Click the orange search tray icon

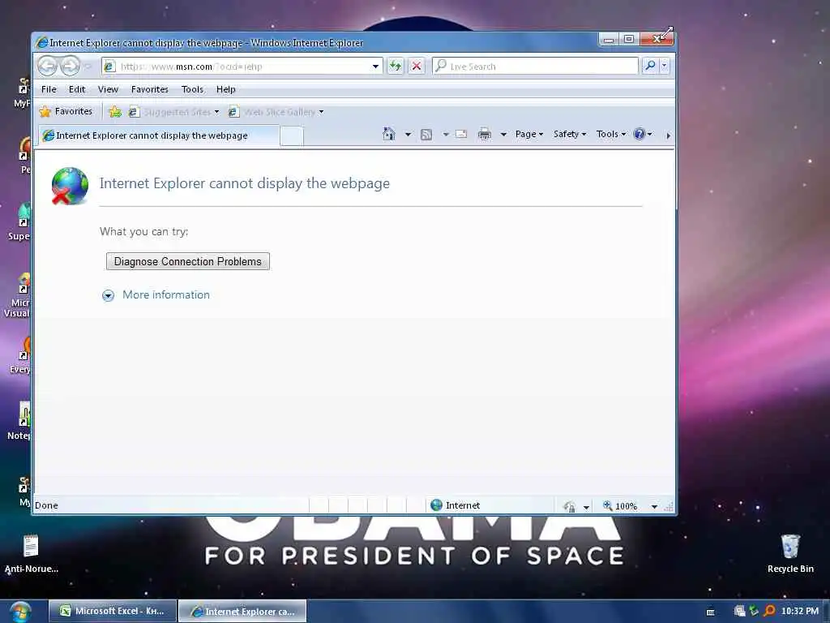[x=769, y=611]
